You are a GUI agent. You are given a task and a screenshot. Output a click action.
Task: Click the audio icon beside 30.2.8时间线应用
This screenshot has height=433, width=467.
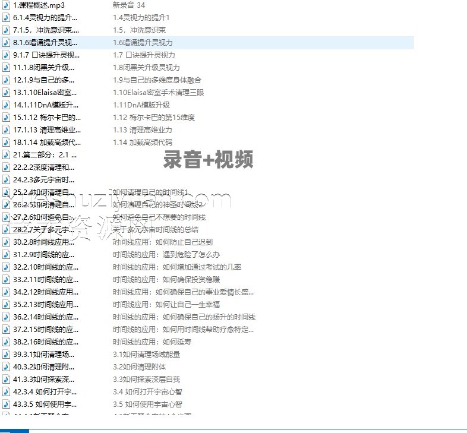coord(6,242)
